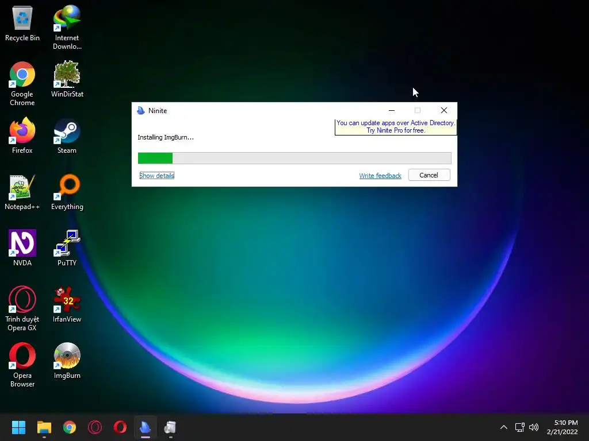Open the clock showing 5:10 PM
The height and width of the screenshot is (441, 589).
coord(563,427)
